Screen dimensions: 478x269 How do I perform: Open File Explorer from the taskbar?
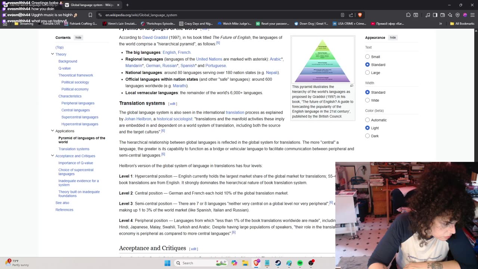pyautogui.click(x=245, y=263)
